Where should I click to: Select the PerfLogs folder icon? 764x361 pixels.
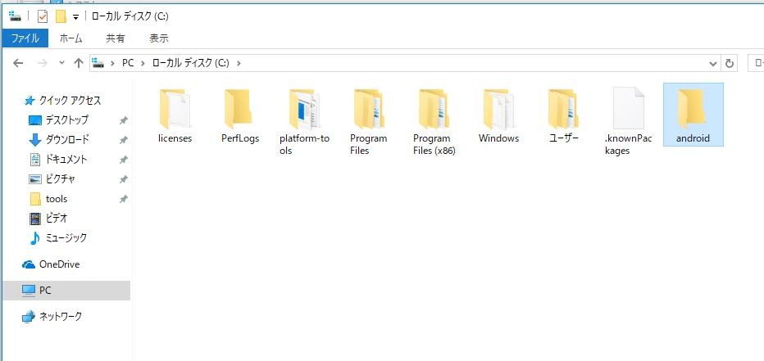point(239,109)
